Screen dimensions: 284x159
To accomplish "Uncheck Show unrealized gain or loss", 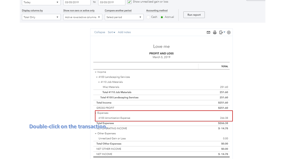I will tap(130, 2).
